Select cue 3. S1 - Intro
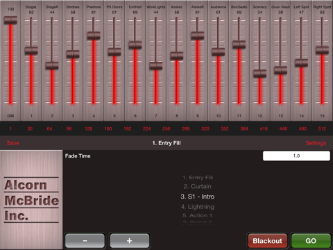 (198, 197)
